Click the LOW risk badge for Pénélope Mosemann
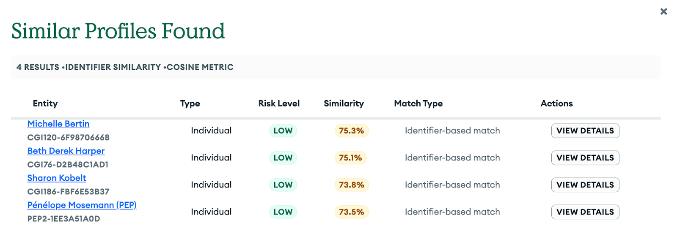The height and width of the screenshot is (237, 677). coord(283,212)
